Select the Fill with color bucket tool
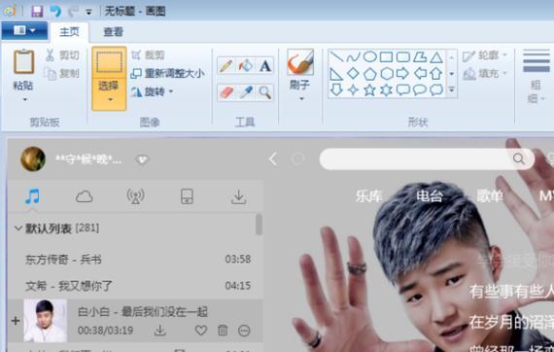The image size is (554, 352). tap(246, 66)
